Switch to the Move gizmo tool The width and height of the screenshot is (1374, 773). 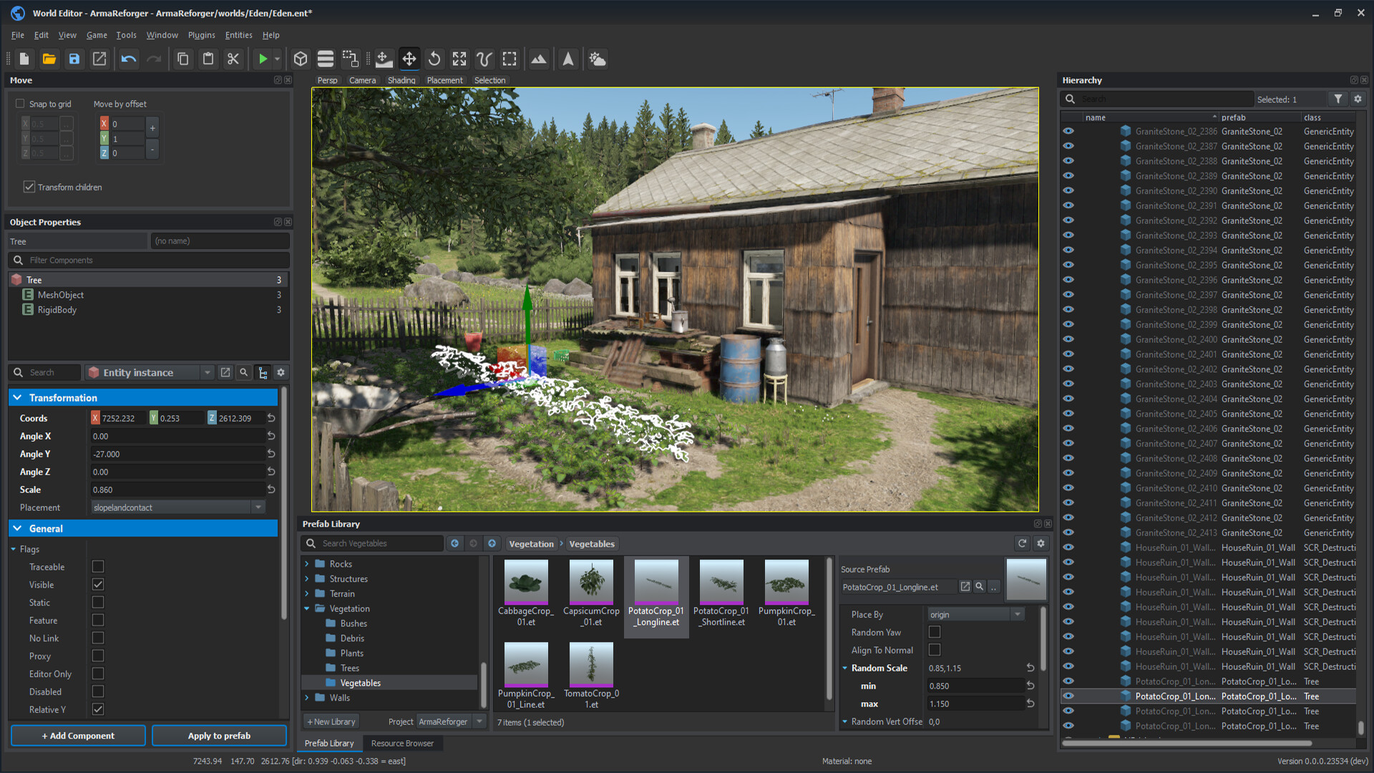[x=409, y=59]
